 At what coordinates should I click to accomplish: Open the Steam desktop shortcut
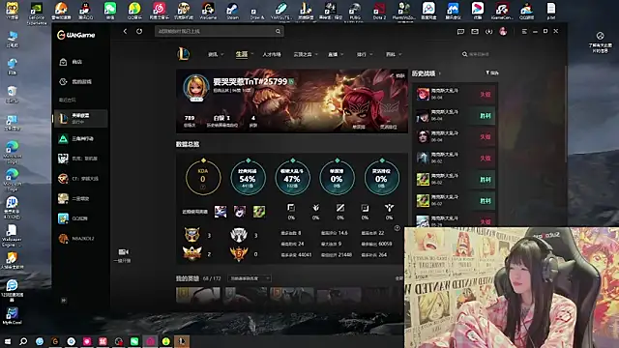232,11
